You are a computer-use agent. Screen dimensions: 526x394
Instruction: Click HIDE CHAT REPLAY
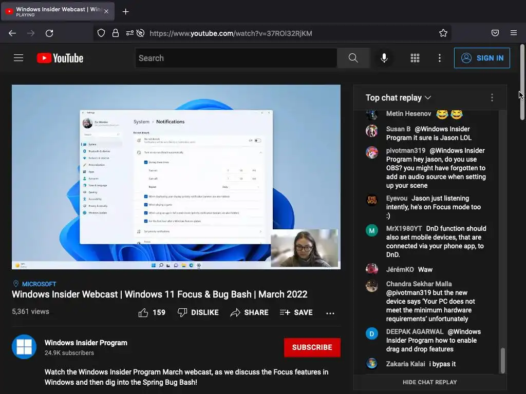[x=430, y=382]
